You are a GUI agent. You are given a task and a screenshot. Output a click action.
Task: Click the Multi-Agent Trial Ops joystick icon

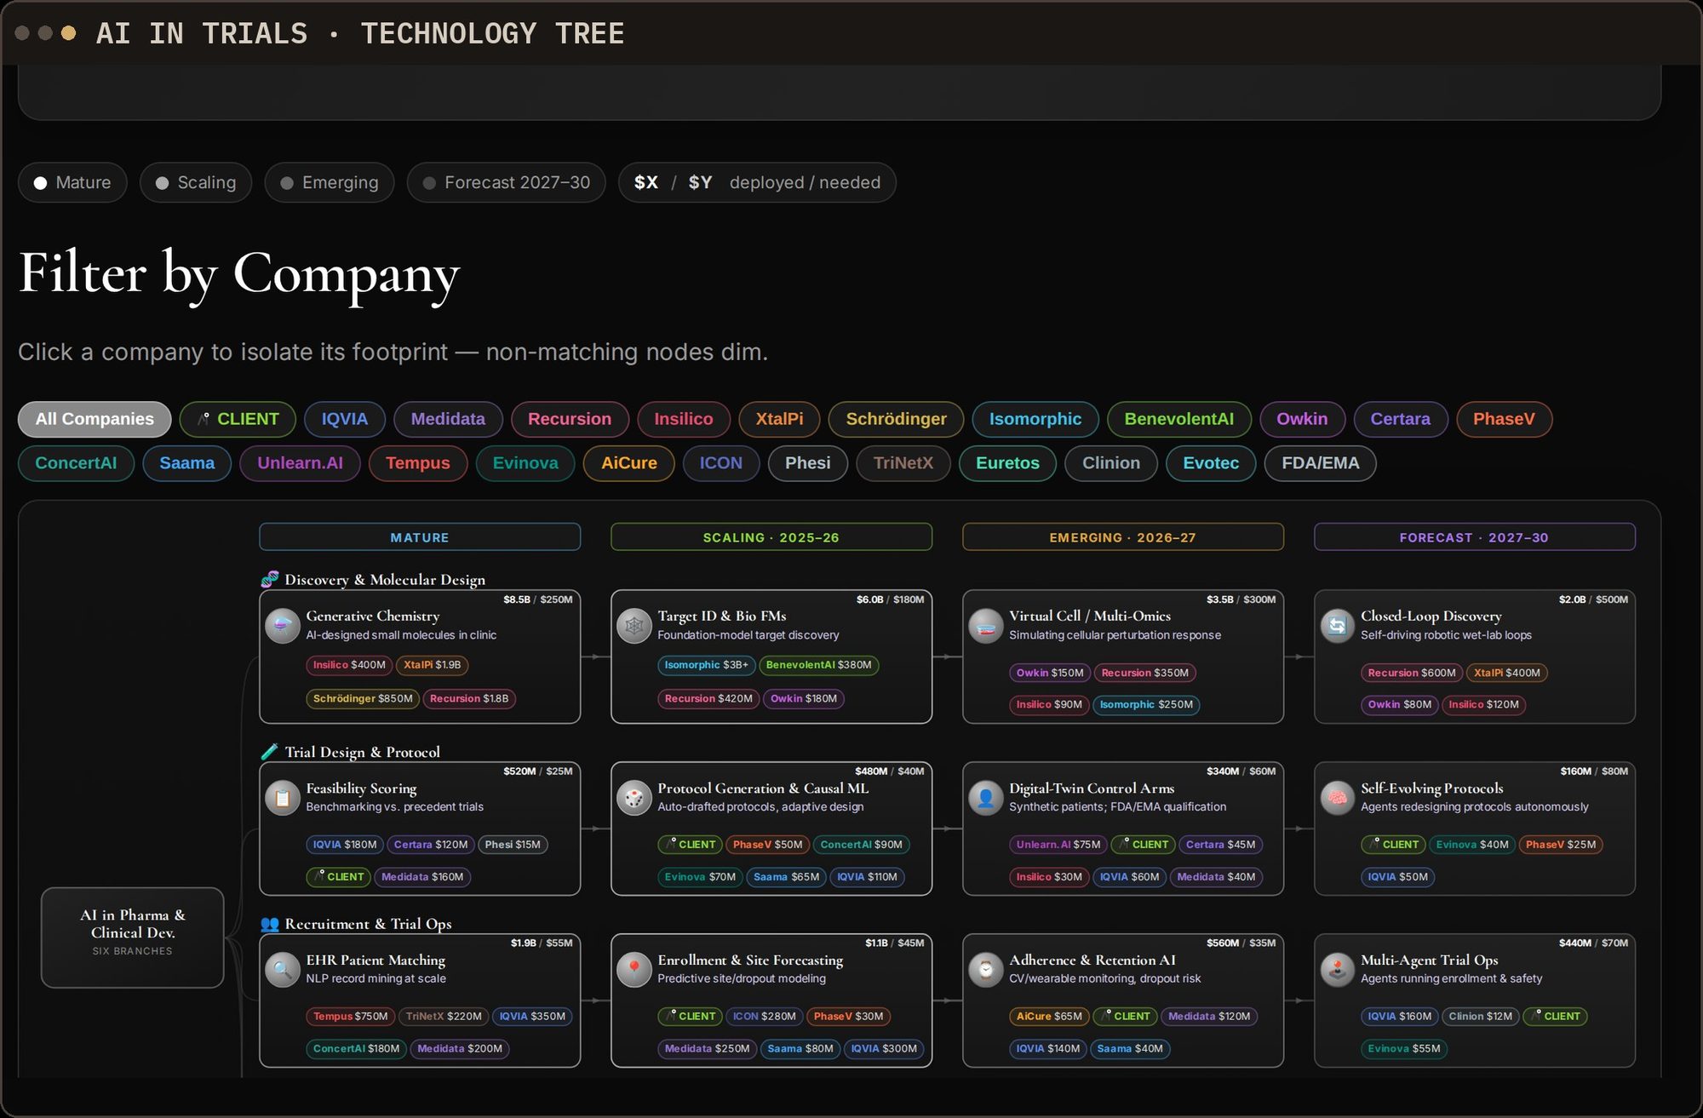pyautogui.click(x=1337, y=970)
